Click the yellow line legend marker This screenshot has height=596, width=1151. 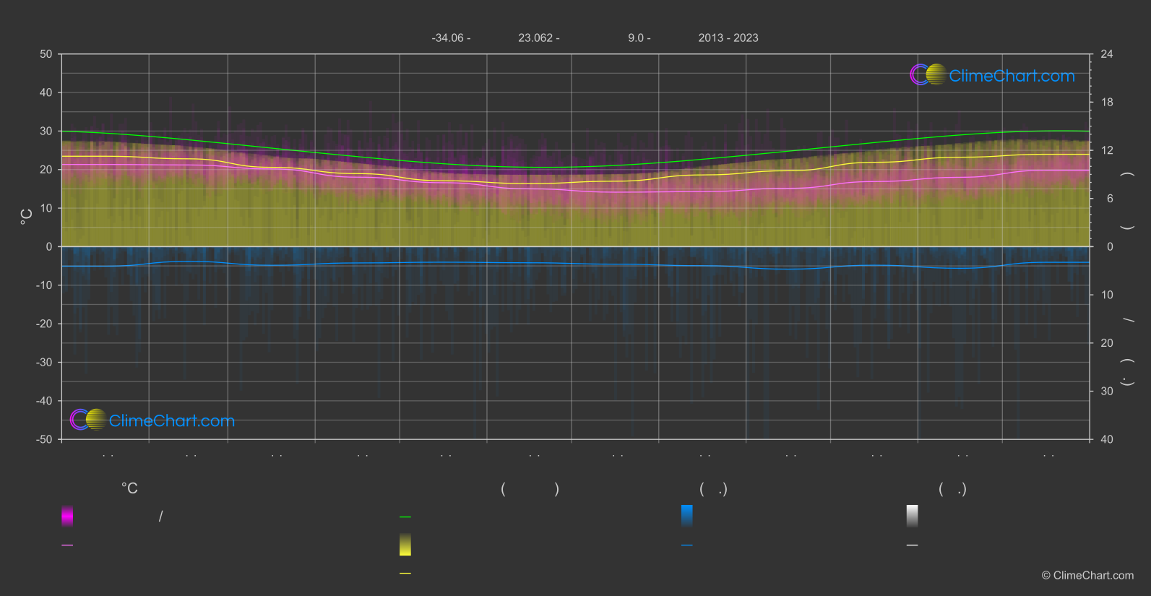click(405, 574)
